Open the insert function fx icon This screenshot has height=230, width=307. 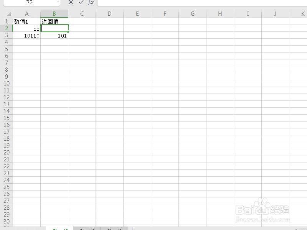[91, 2]
